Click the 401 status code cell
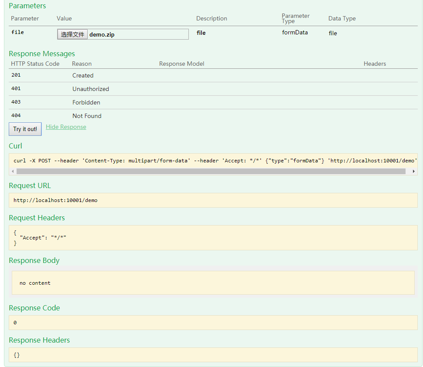The height and width of the screenshot is (367, 423). [16, 88]
